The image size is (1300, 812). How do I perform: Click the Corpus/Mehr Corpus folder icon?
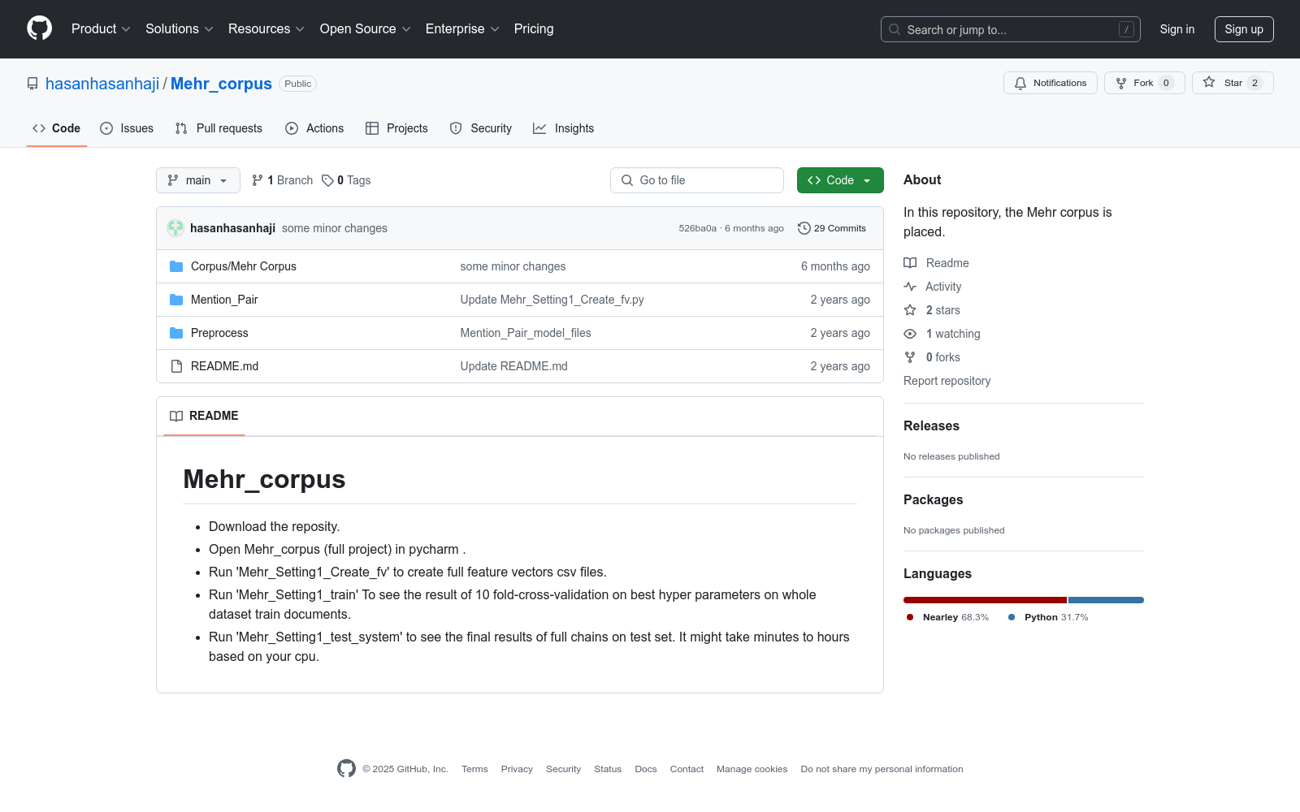click(x=176, y=266)
